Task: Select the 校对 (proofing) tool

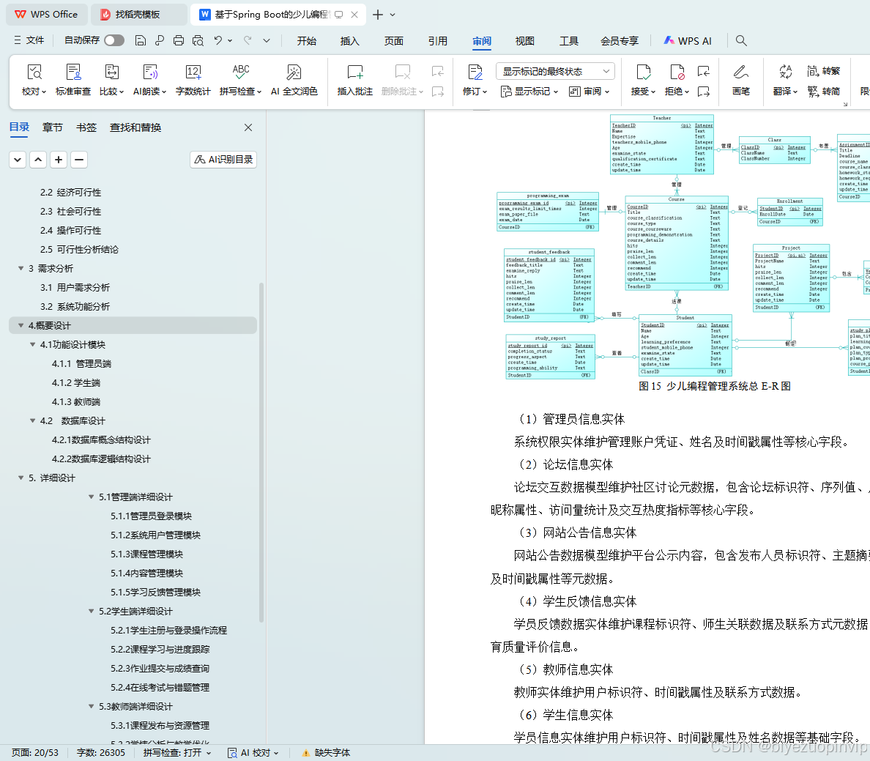Action: (34, 77)
